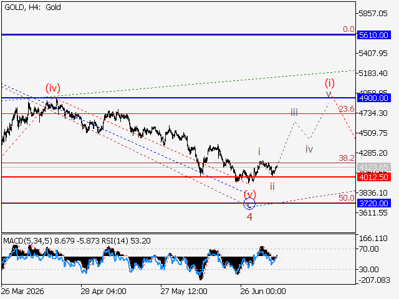This screenshot has width=399, height=299.
Task: Select the blue 3720.00 price label
Action: tap(374, 204)
